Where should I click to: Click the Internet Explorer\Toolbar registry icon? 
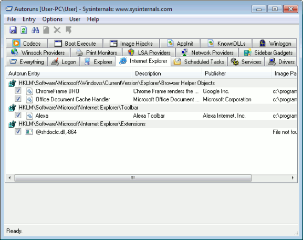click(x=12, y=108)
